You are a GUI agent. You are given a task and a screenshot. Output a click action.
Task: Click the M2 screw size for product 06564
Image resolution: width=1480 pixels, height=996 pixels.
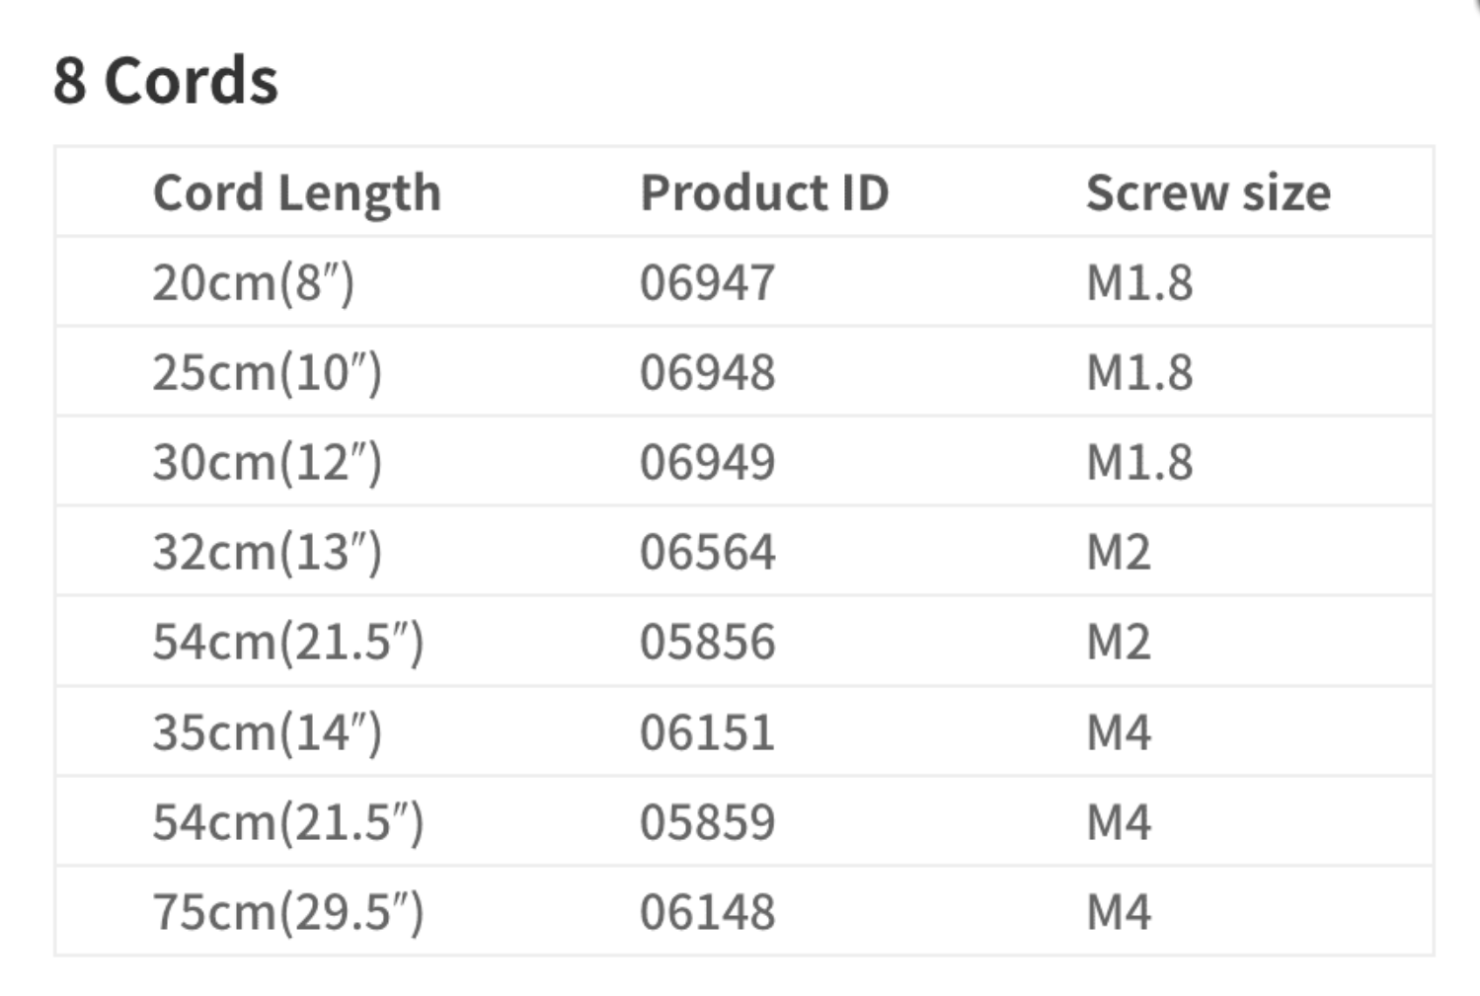click(1118, 553)
